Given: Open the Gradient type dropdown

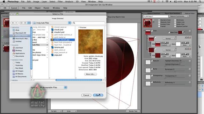Looking at the screenshot, I should pyautogui.click(x=165, y=45).
